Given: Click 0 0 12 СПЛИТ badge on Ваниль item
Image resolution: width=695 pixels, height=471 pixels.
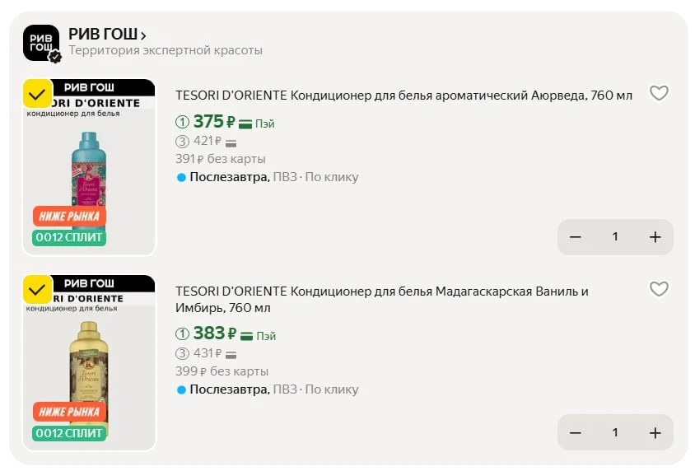Looking at the screenshot, I should point(69,433).
